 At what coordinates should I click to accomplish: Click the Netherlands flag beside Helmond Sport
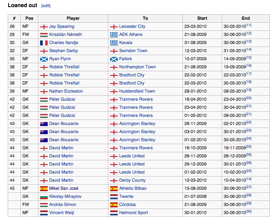114,213
